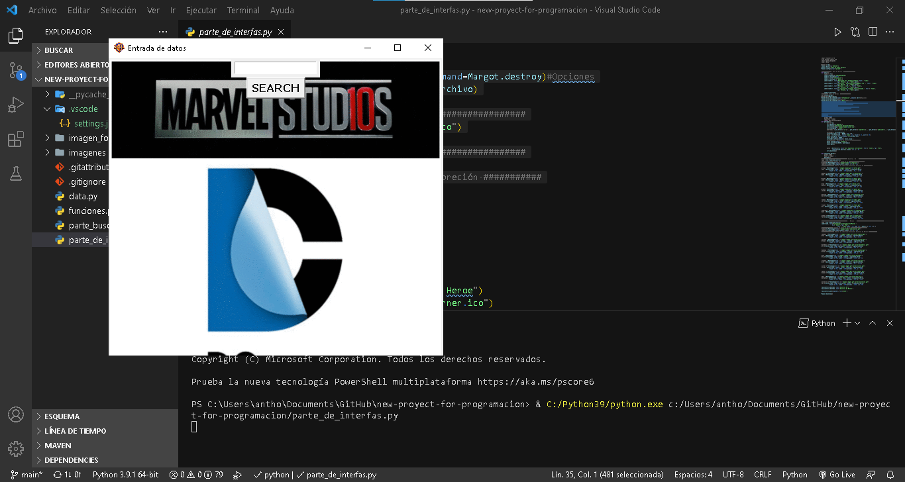The height and width of the screenshot is (482, 905).
Task: Expand the BUSCAR section in Explorer
Action: 105,50
